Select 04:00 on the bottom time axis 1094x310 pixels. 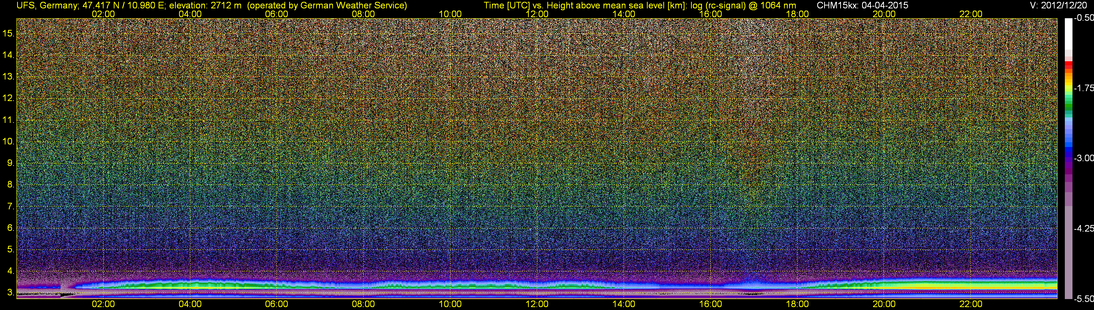click(190, 304)
